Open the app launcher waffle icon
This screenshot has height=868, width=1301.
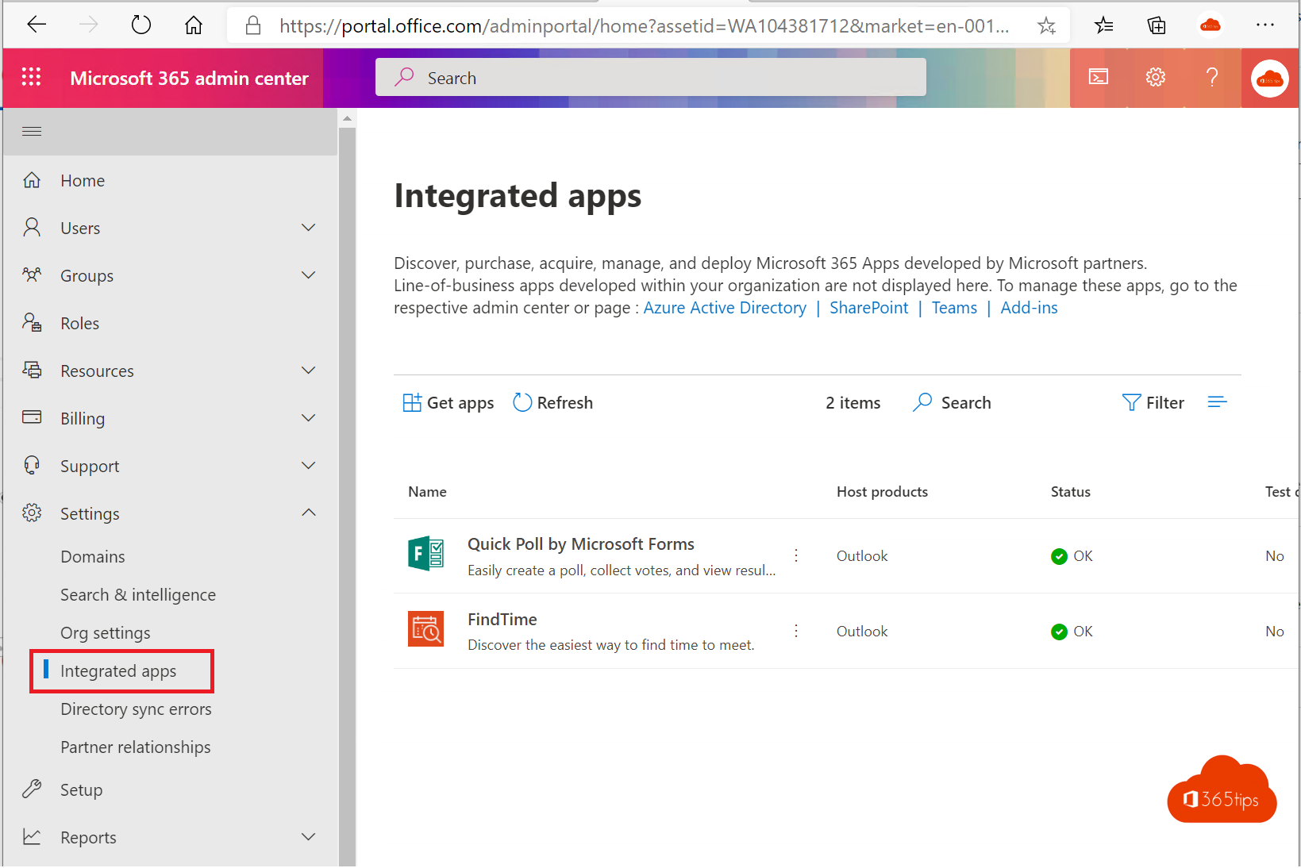coord(31,77)
